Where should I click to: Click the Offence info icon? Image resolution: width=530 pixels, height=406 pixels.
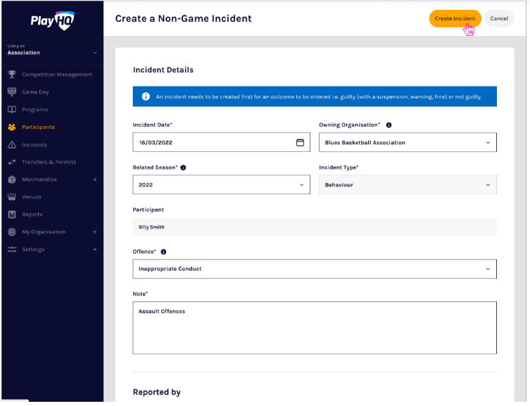coord(163,252)
